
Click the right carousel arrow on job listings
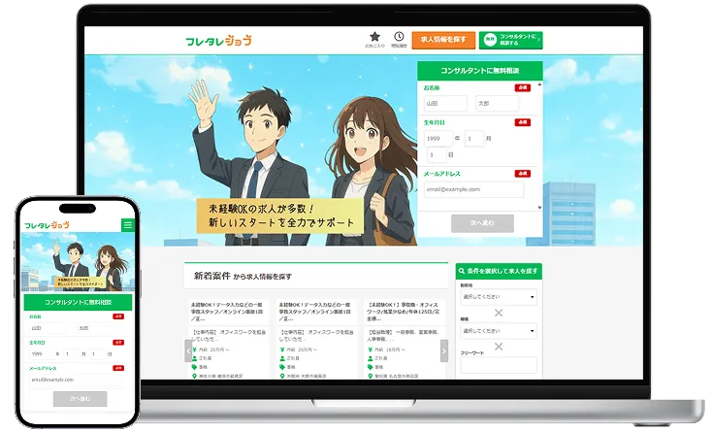click(x=444, y=350)
